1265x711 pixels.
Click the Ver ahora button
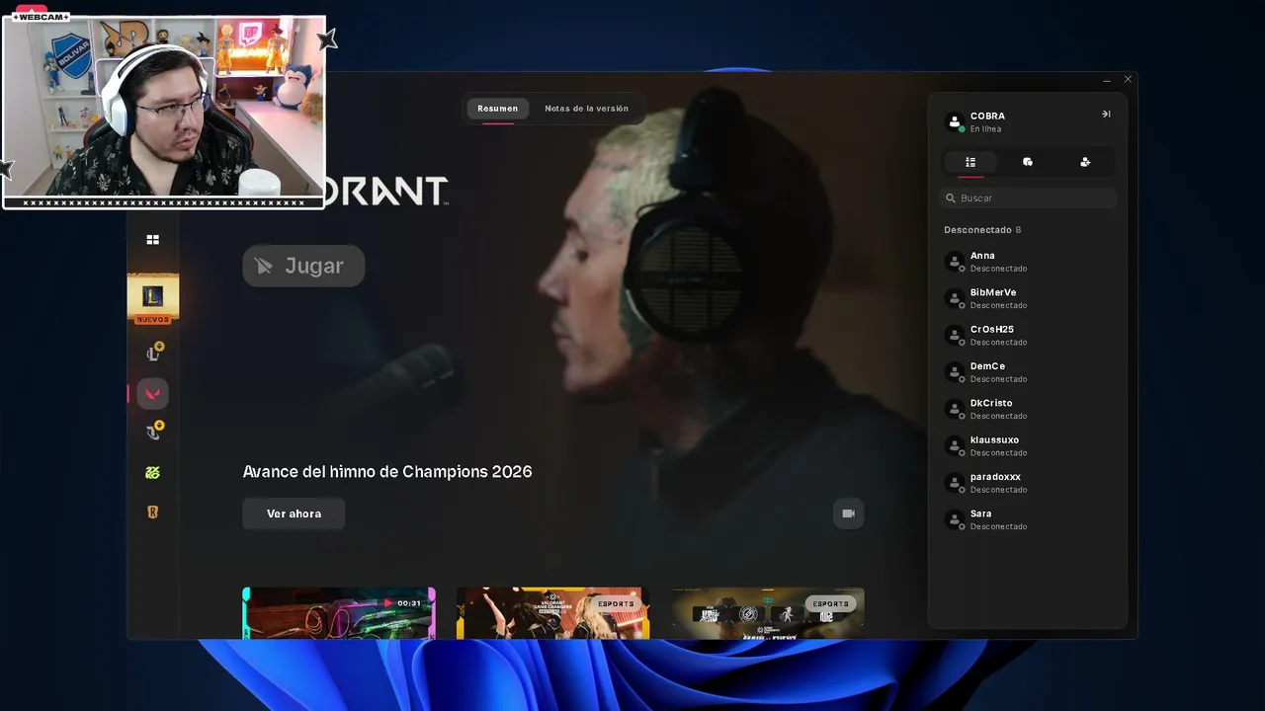(294, 513)
